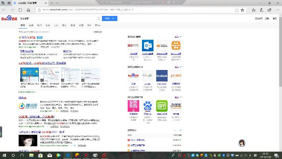Open Microsoft Store from the taskbar
Image resolution: width=282 pixels, height=159 pixels.
click(x=40, y=155)
